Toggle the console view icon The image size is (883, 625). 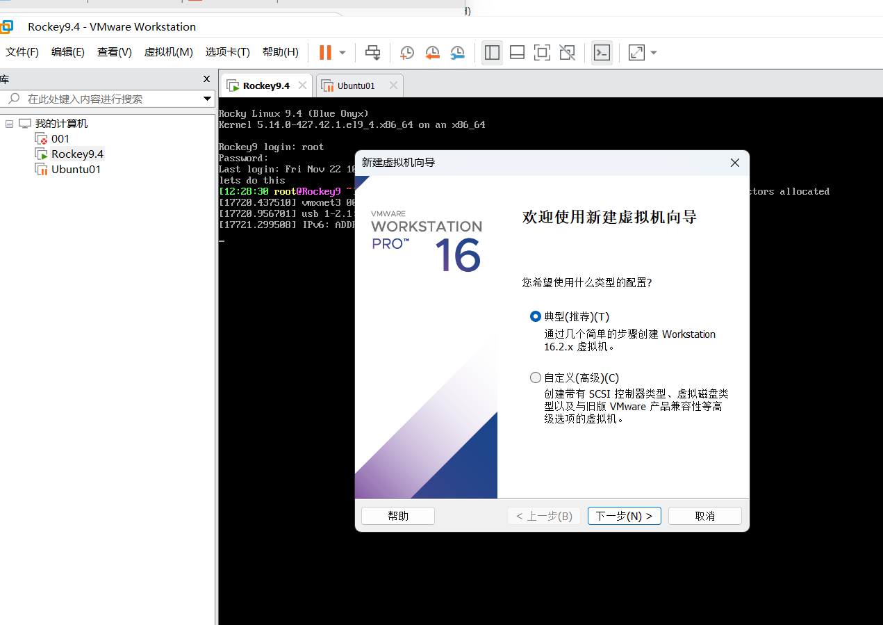602,52
